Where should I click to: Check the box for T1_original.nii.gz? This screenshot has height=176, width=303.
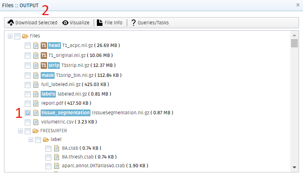point(28,56)
